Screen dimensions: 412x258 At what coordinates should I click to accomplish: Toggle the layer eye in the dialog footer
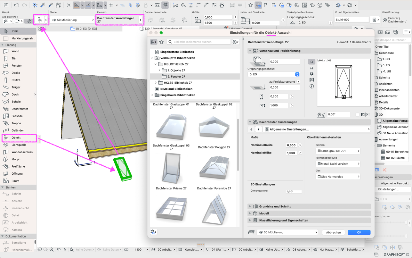(261, 232)
